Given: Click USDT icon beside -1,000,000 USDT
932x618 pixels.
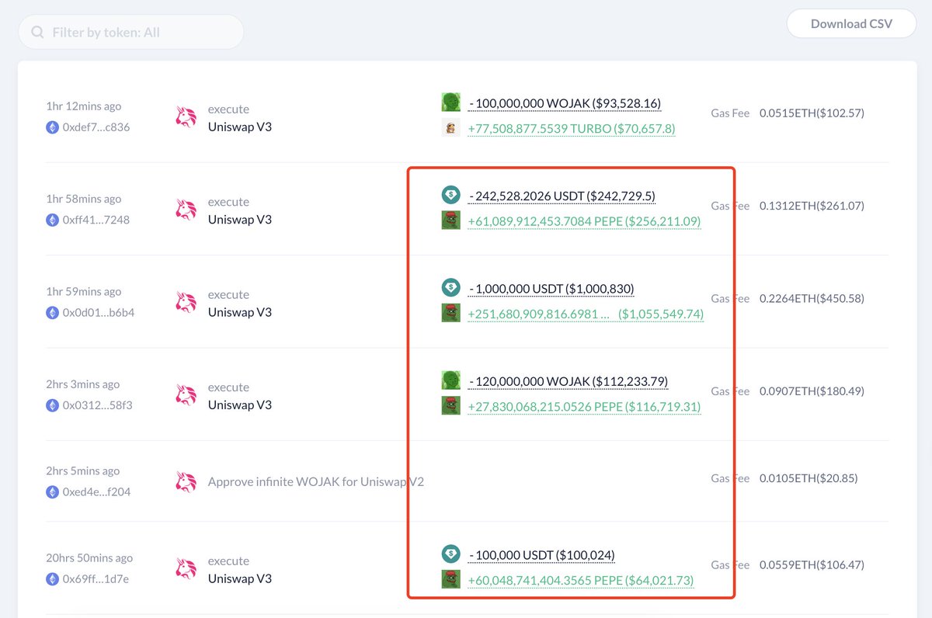Looking at the screenshot, I should [x=451, y=288].
